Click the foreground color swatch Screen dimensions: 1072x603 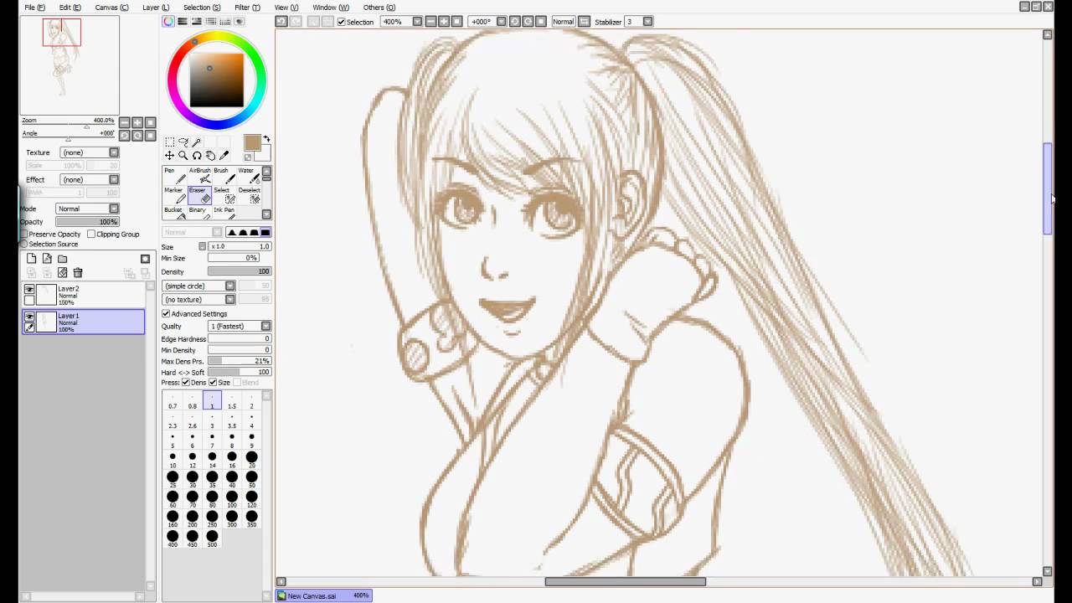tap(252, 143)
